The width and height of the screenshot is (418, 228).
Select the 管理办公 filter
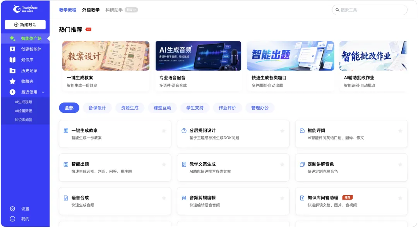click(260, 108)
